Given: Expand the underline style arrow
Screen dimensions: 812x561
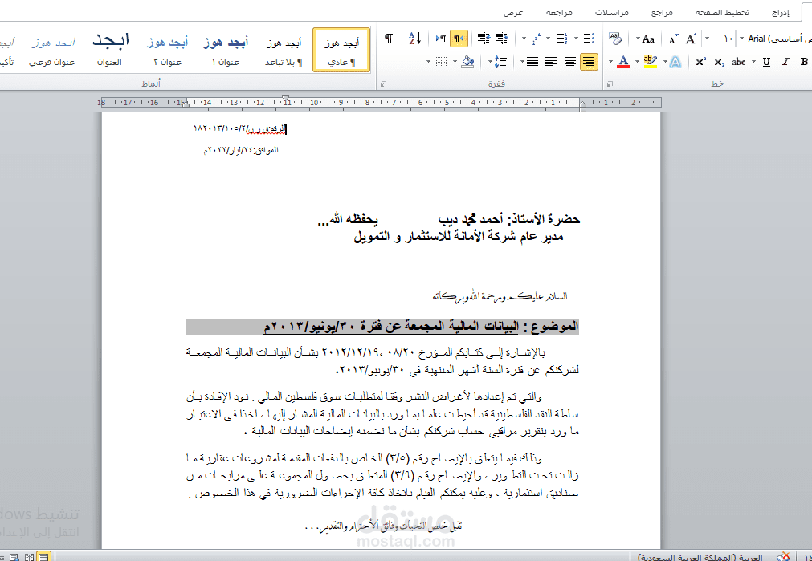Looking at the screenshot, I should point(754,62).
